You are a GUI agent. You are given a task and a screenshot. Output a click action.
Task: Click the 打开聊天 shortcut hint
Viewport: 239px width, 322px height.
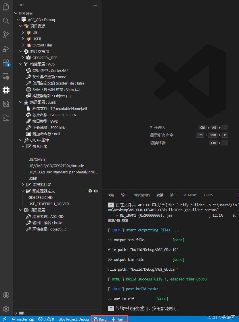coord(158,128)
